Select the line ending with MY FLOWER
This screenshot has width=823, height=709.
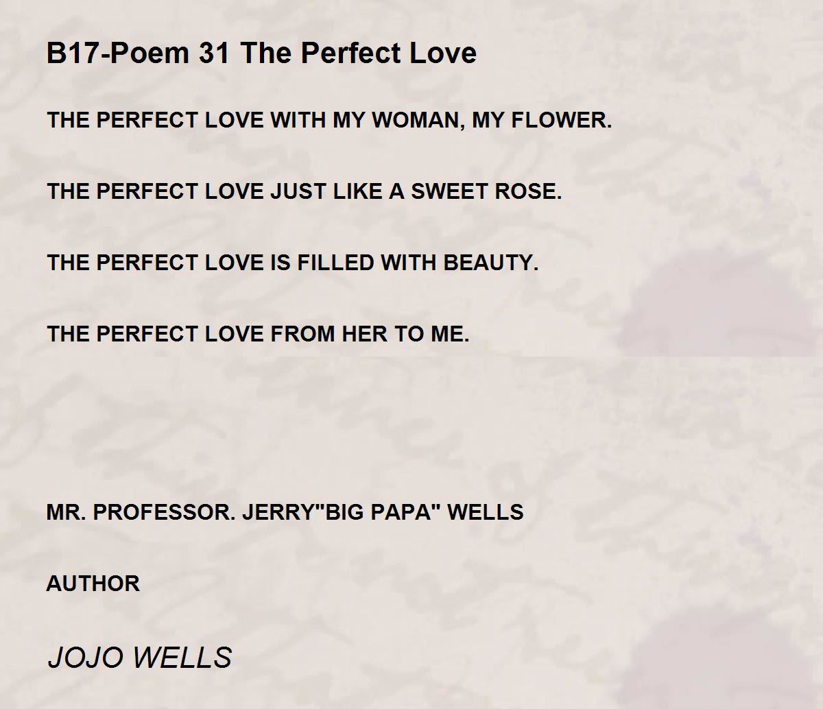pos(329,121)
